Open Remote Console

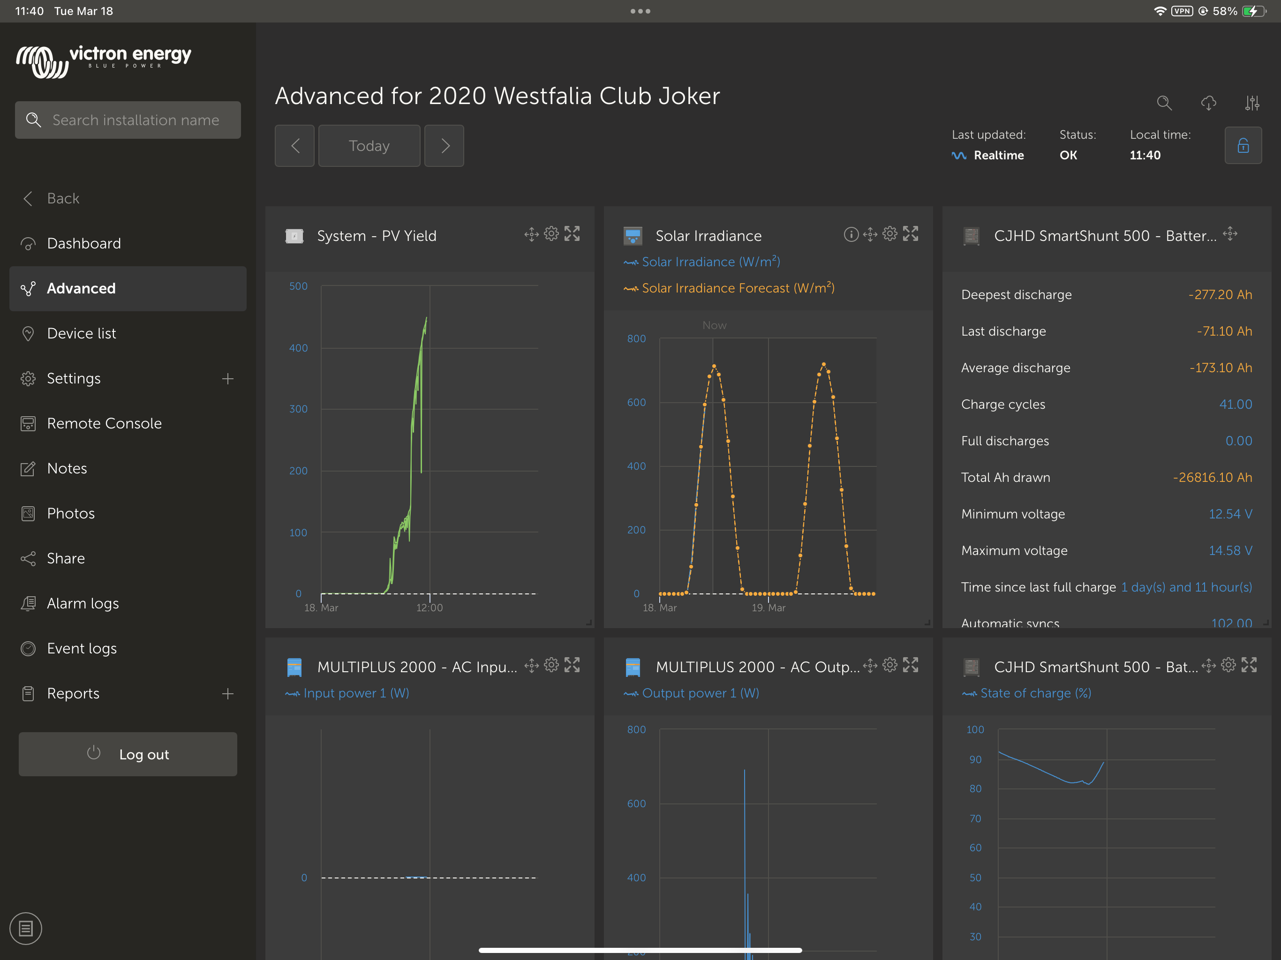(x=128, y=424)
